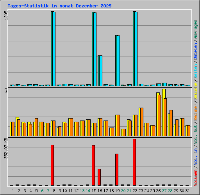Click the 'Besuche' legend label
The width and height of the screenshot is (200, 195).
pos(196,91)
